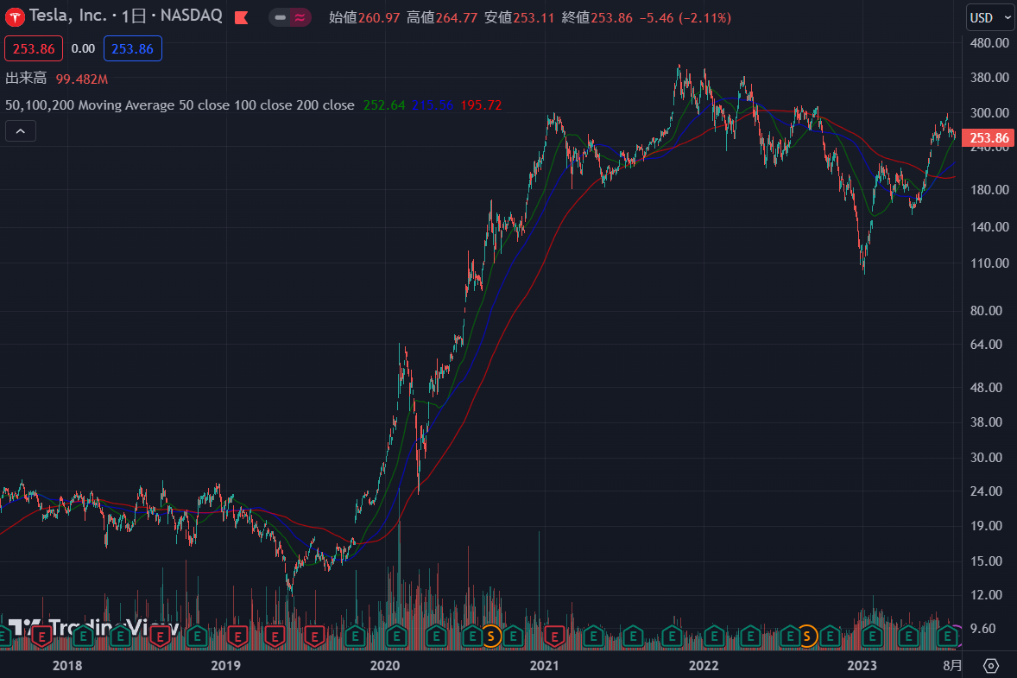1017x678 pixels.
Task: Click the 2018 label on the time axis
Action: tap(67, 666)
